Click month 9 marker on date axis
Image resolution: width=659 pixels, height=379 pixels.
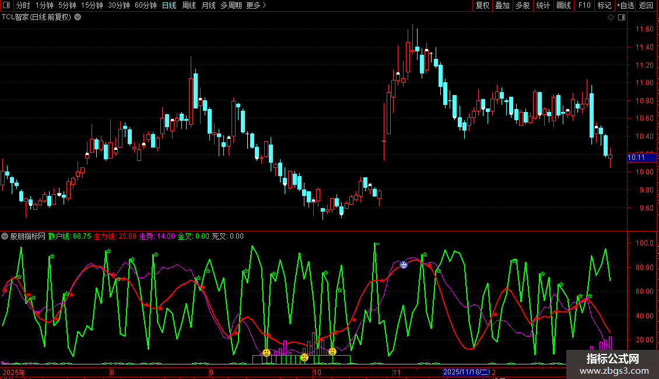211,372
